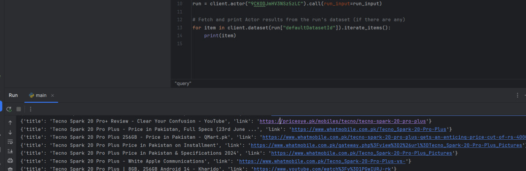Click the 'for' keyword on line 13
The height and width of the screenshot is (171, 526).
[197, 28]
